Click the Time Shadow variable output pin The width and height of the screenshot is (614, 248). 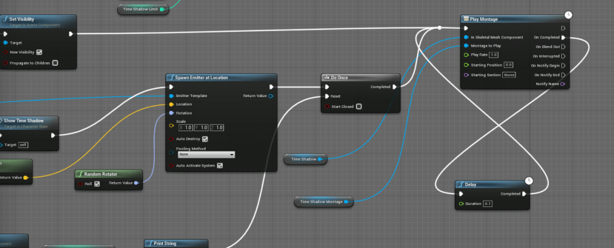click(321, 159)
